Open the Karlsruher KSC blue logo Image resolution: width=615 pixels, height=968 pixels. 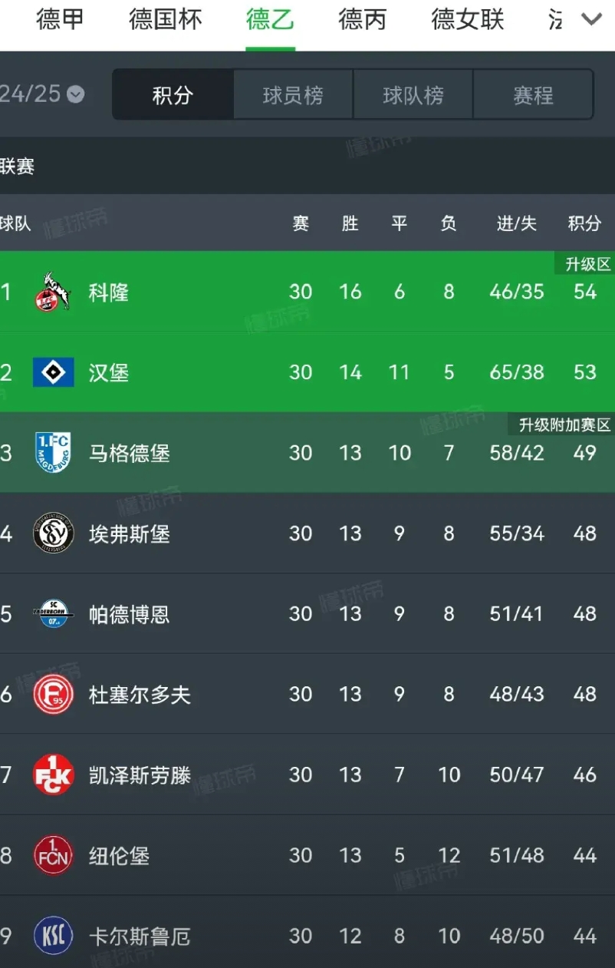click(x=54, y=937)
